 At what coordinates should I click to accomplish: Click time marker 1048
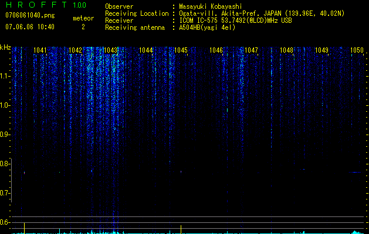coord(287,50)
